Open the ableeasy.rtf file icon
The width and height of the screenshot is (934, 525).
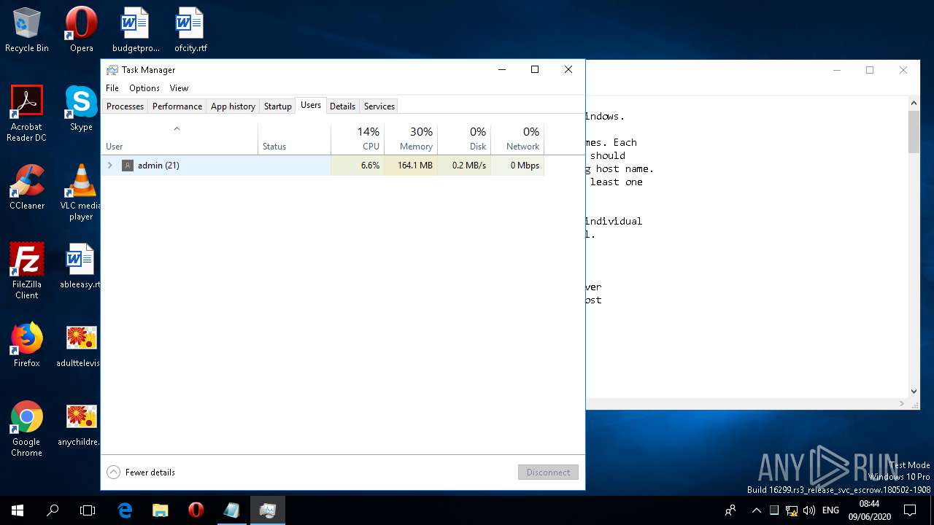(81, 266)
